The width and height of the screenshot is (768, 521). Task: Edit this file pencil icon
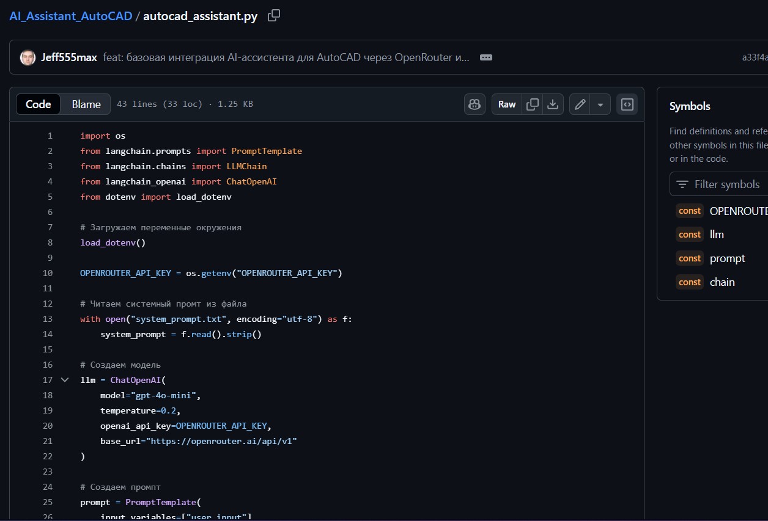580,104
